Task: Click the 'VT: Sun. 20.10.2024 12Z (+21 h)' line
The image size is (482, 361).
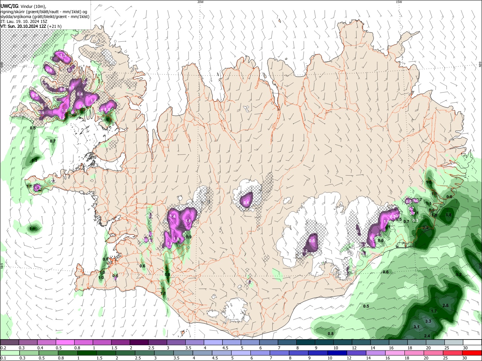Action: point(31,26)
